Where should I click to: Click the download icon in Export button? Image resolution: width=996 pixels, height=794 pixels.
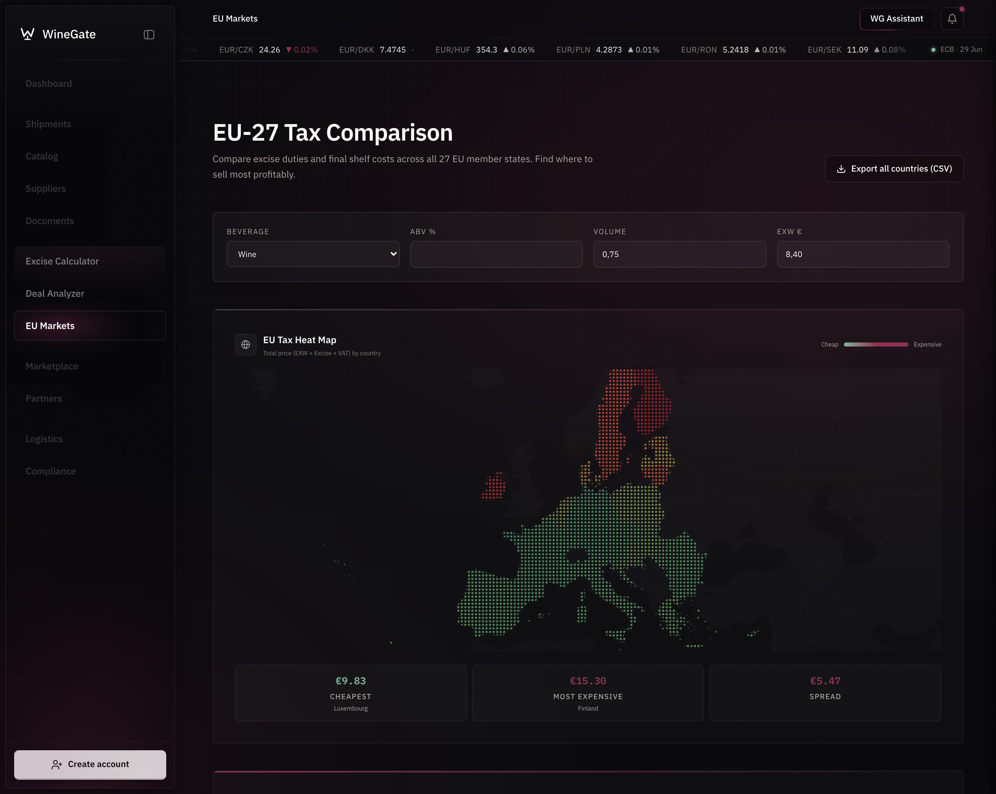(841, 169)
